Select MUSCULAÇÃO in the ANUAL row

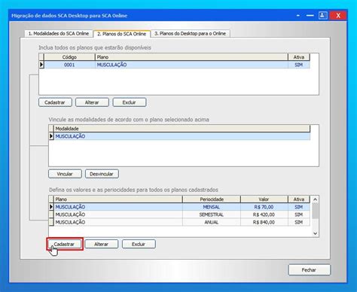118,222
